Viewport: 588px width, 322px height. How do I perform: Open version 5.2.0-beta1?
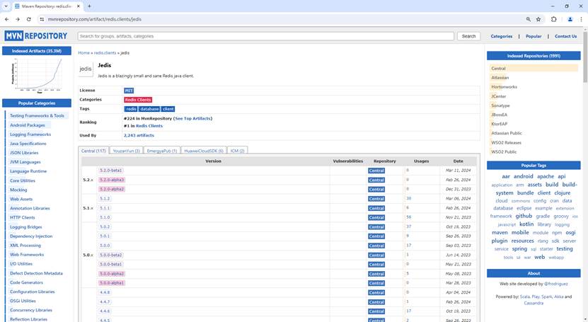coord(111,170)
